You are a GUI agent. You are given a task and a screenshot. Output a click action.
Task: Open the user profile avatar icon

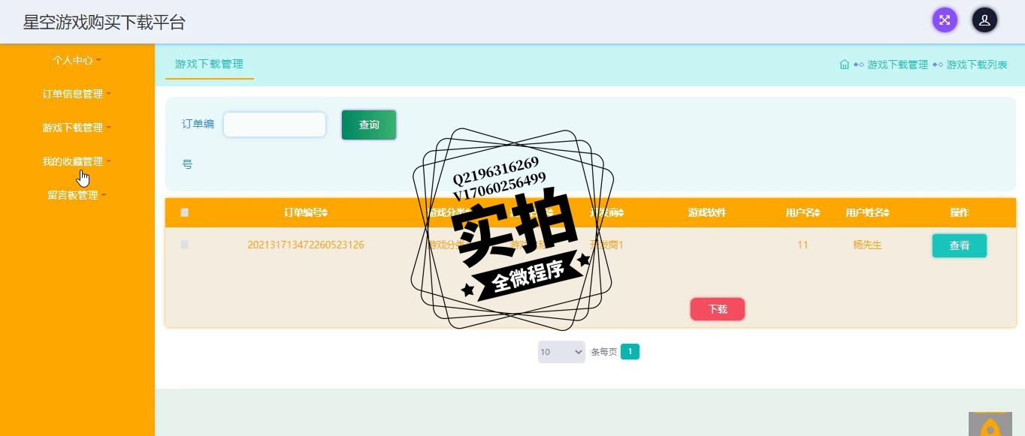point(984,20)
